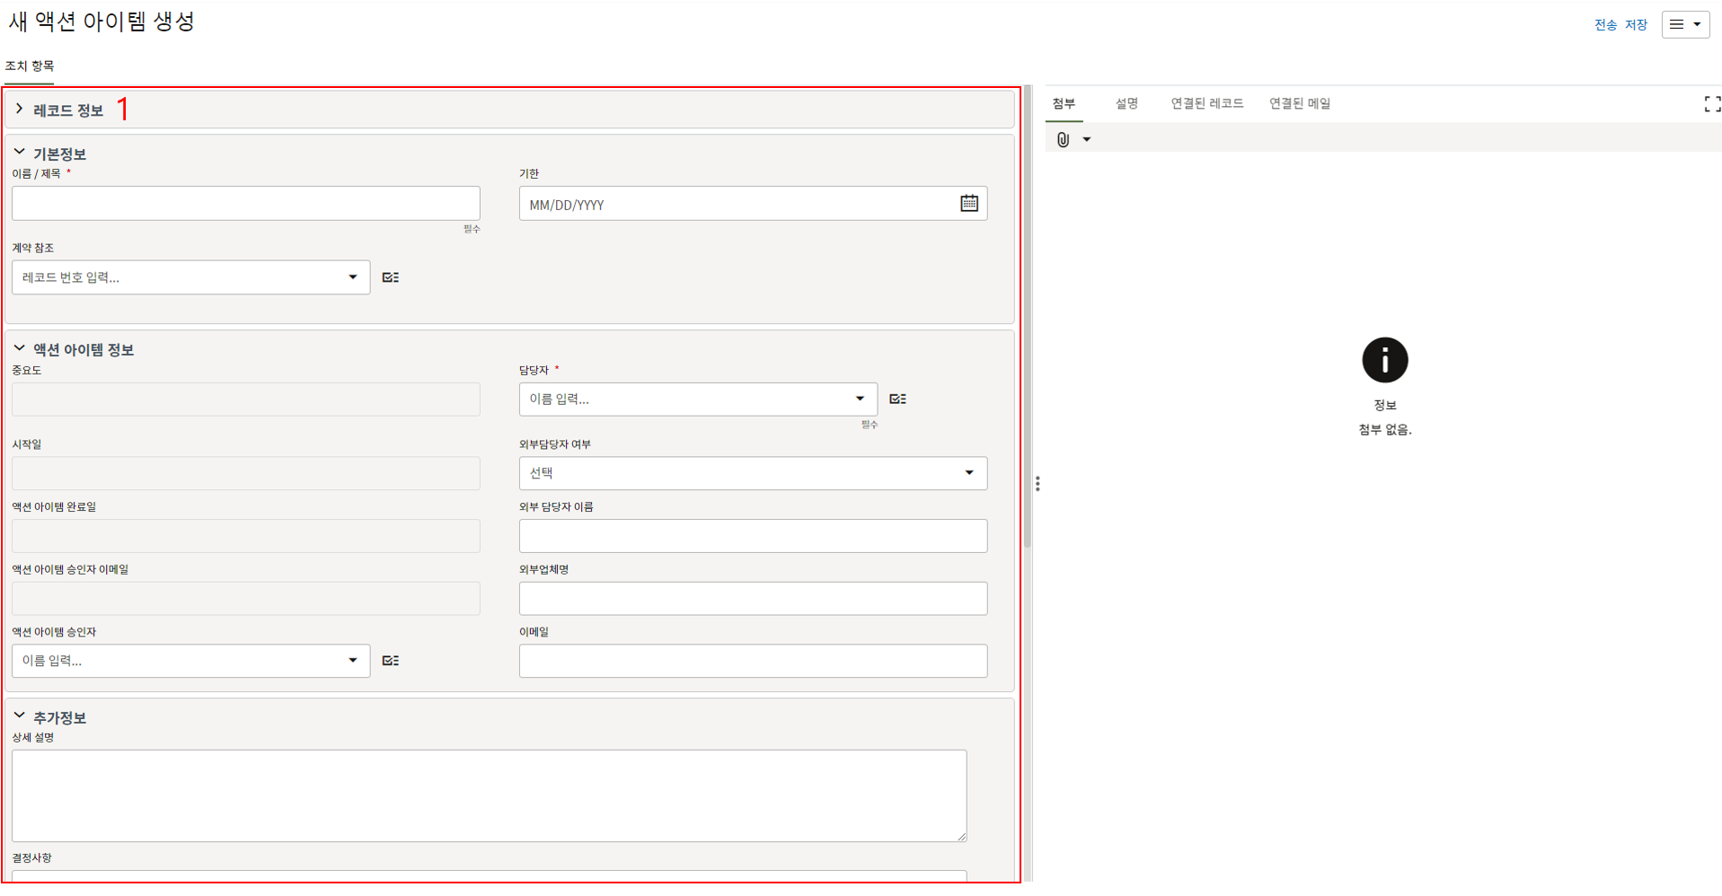
Task: Click the 이름 / 제목 input field
Action: tap(245, 204)
